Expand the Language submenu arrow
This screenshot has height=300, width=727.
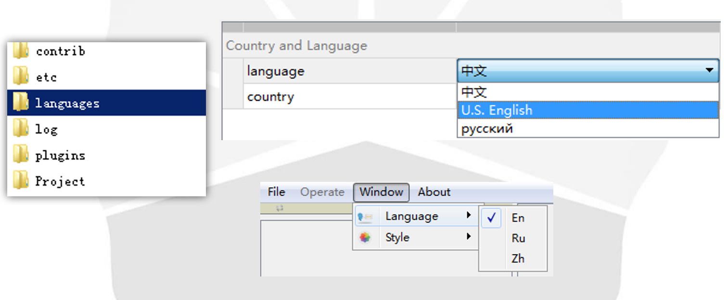pyautogui.click(x=469, y=216)
